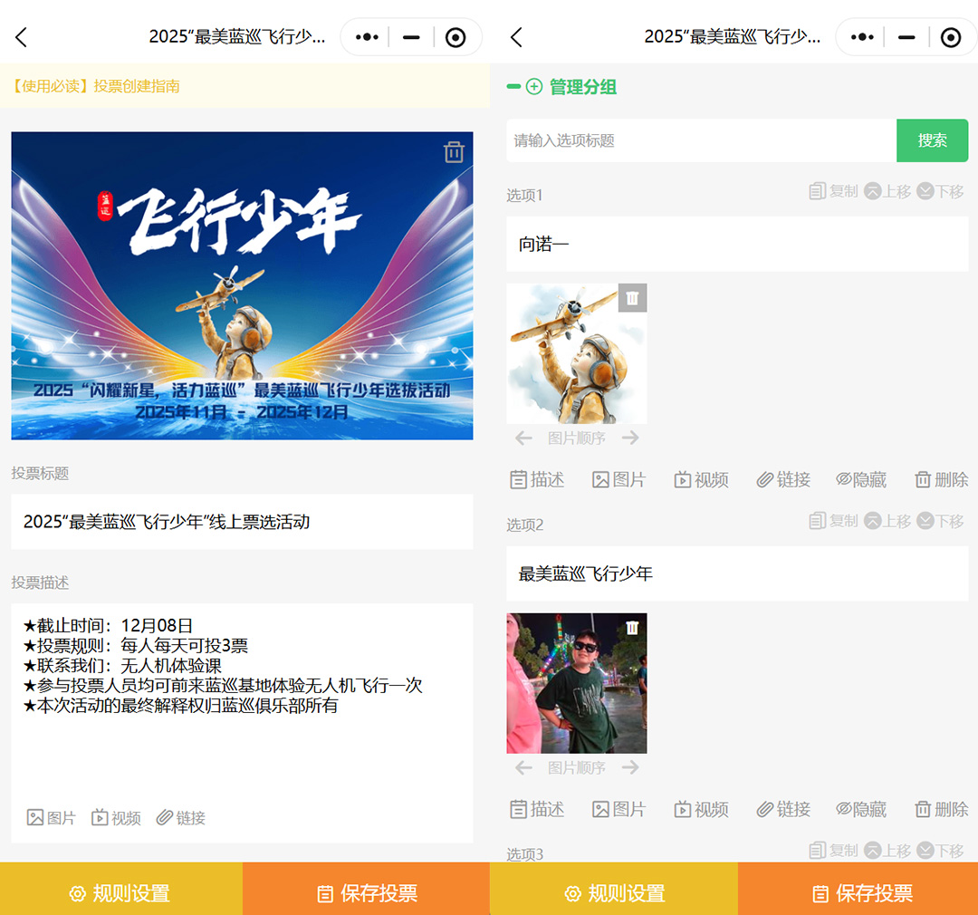
Task: Collapse groups using the green minus icon
Action: click(x=513, y=87)
